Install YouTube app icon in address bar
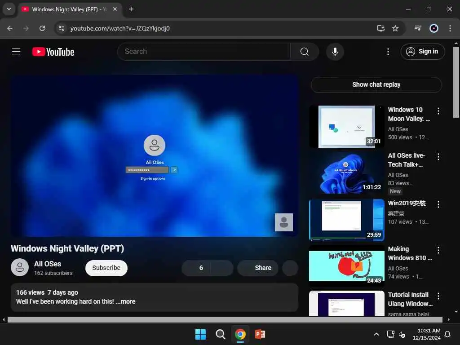 381,28
